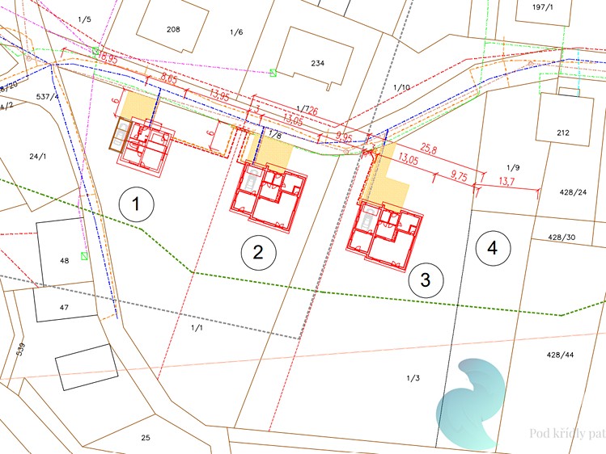Select parcel label 1/6

pos(236,32)
